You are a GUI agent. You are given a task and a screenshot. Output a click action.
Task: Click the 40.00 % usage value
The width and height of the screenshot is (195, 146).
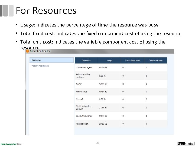coord(103,68)
